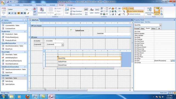Select the Text Box control

click(86, 12)
